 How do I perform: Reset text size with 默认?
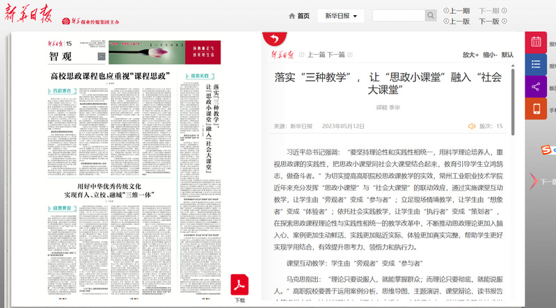[507, 55]
